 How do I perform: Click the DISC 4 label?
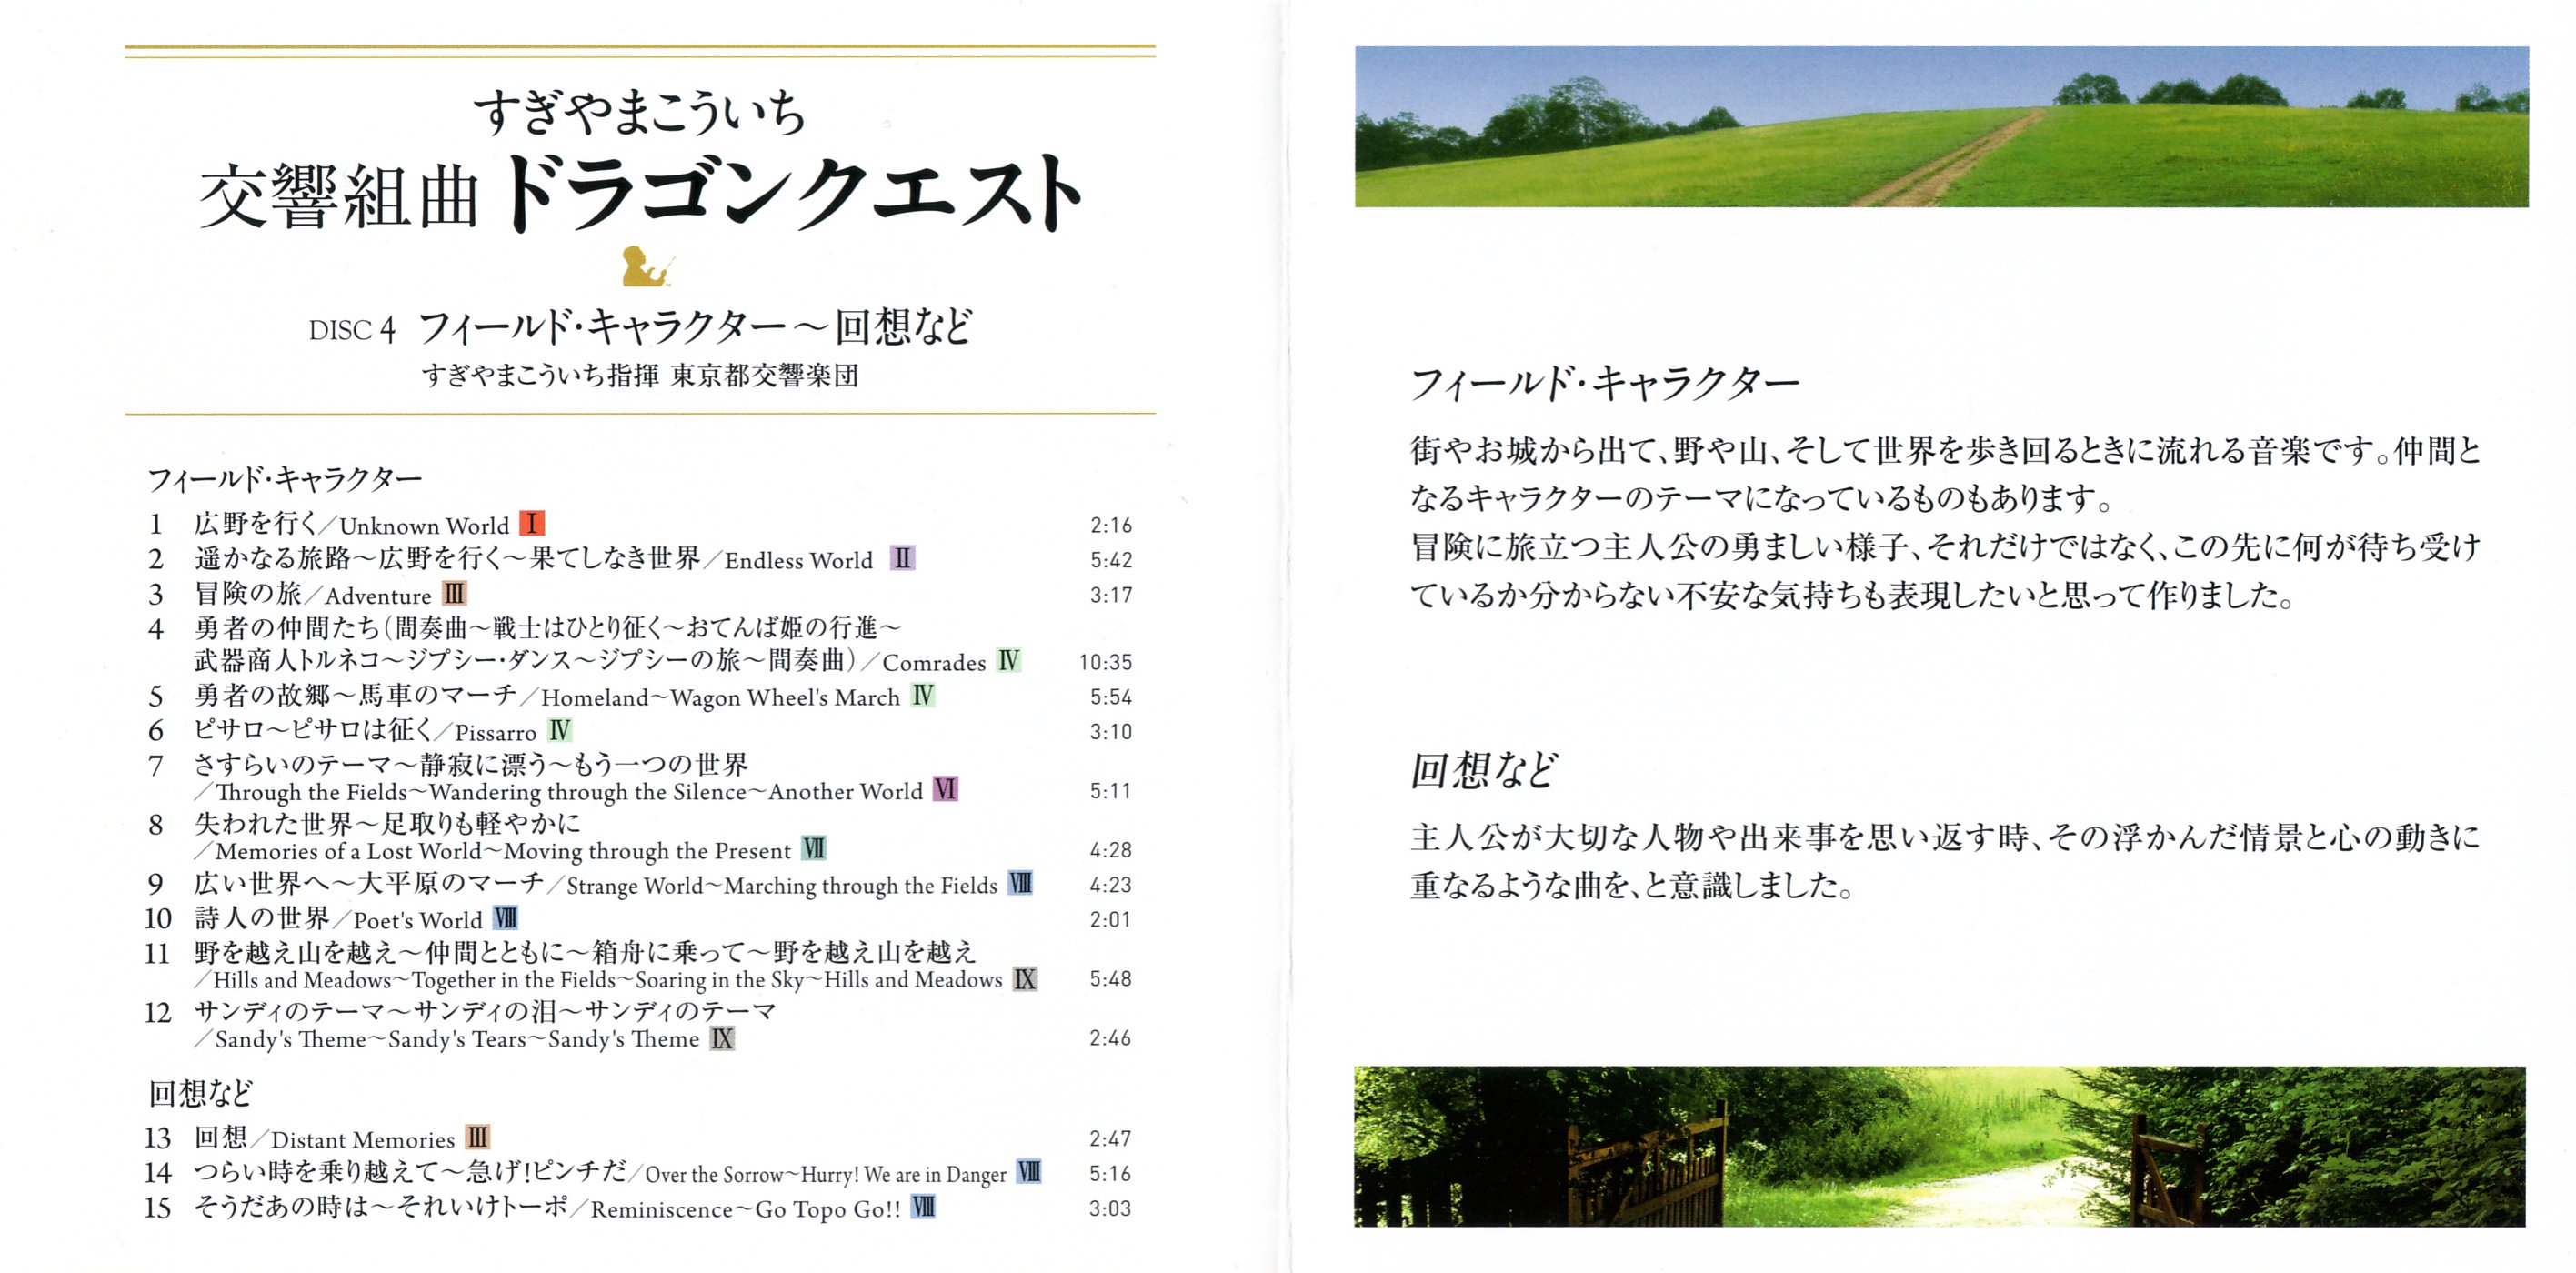tap(352, 330)
